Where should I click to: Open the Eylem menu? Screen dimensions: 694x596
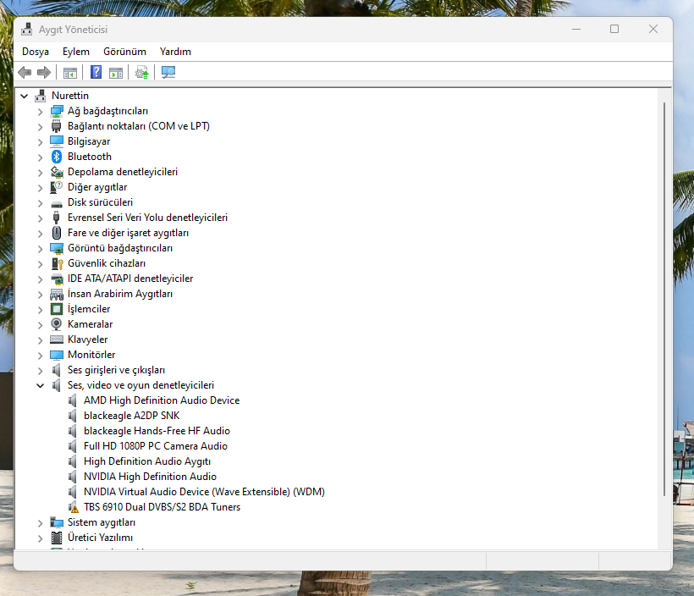[x=75, y=52]
